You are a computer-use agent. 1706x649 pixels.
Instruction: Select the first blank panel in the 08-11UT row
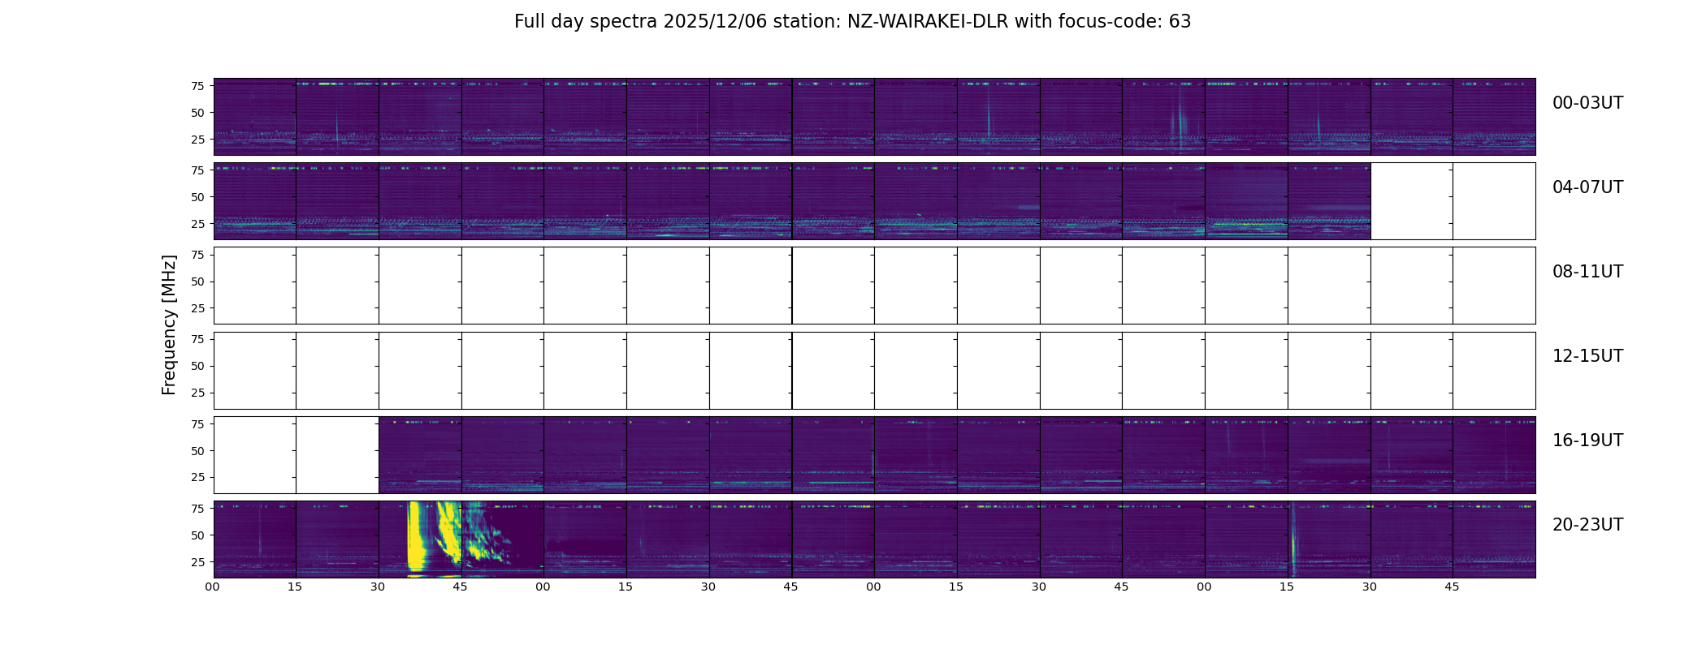tap(255, 286)
